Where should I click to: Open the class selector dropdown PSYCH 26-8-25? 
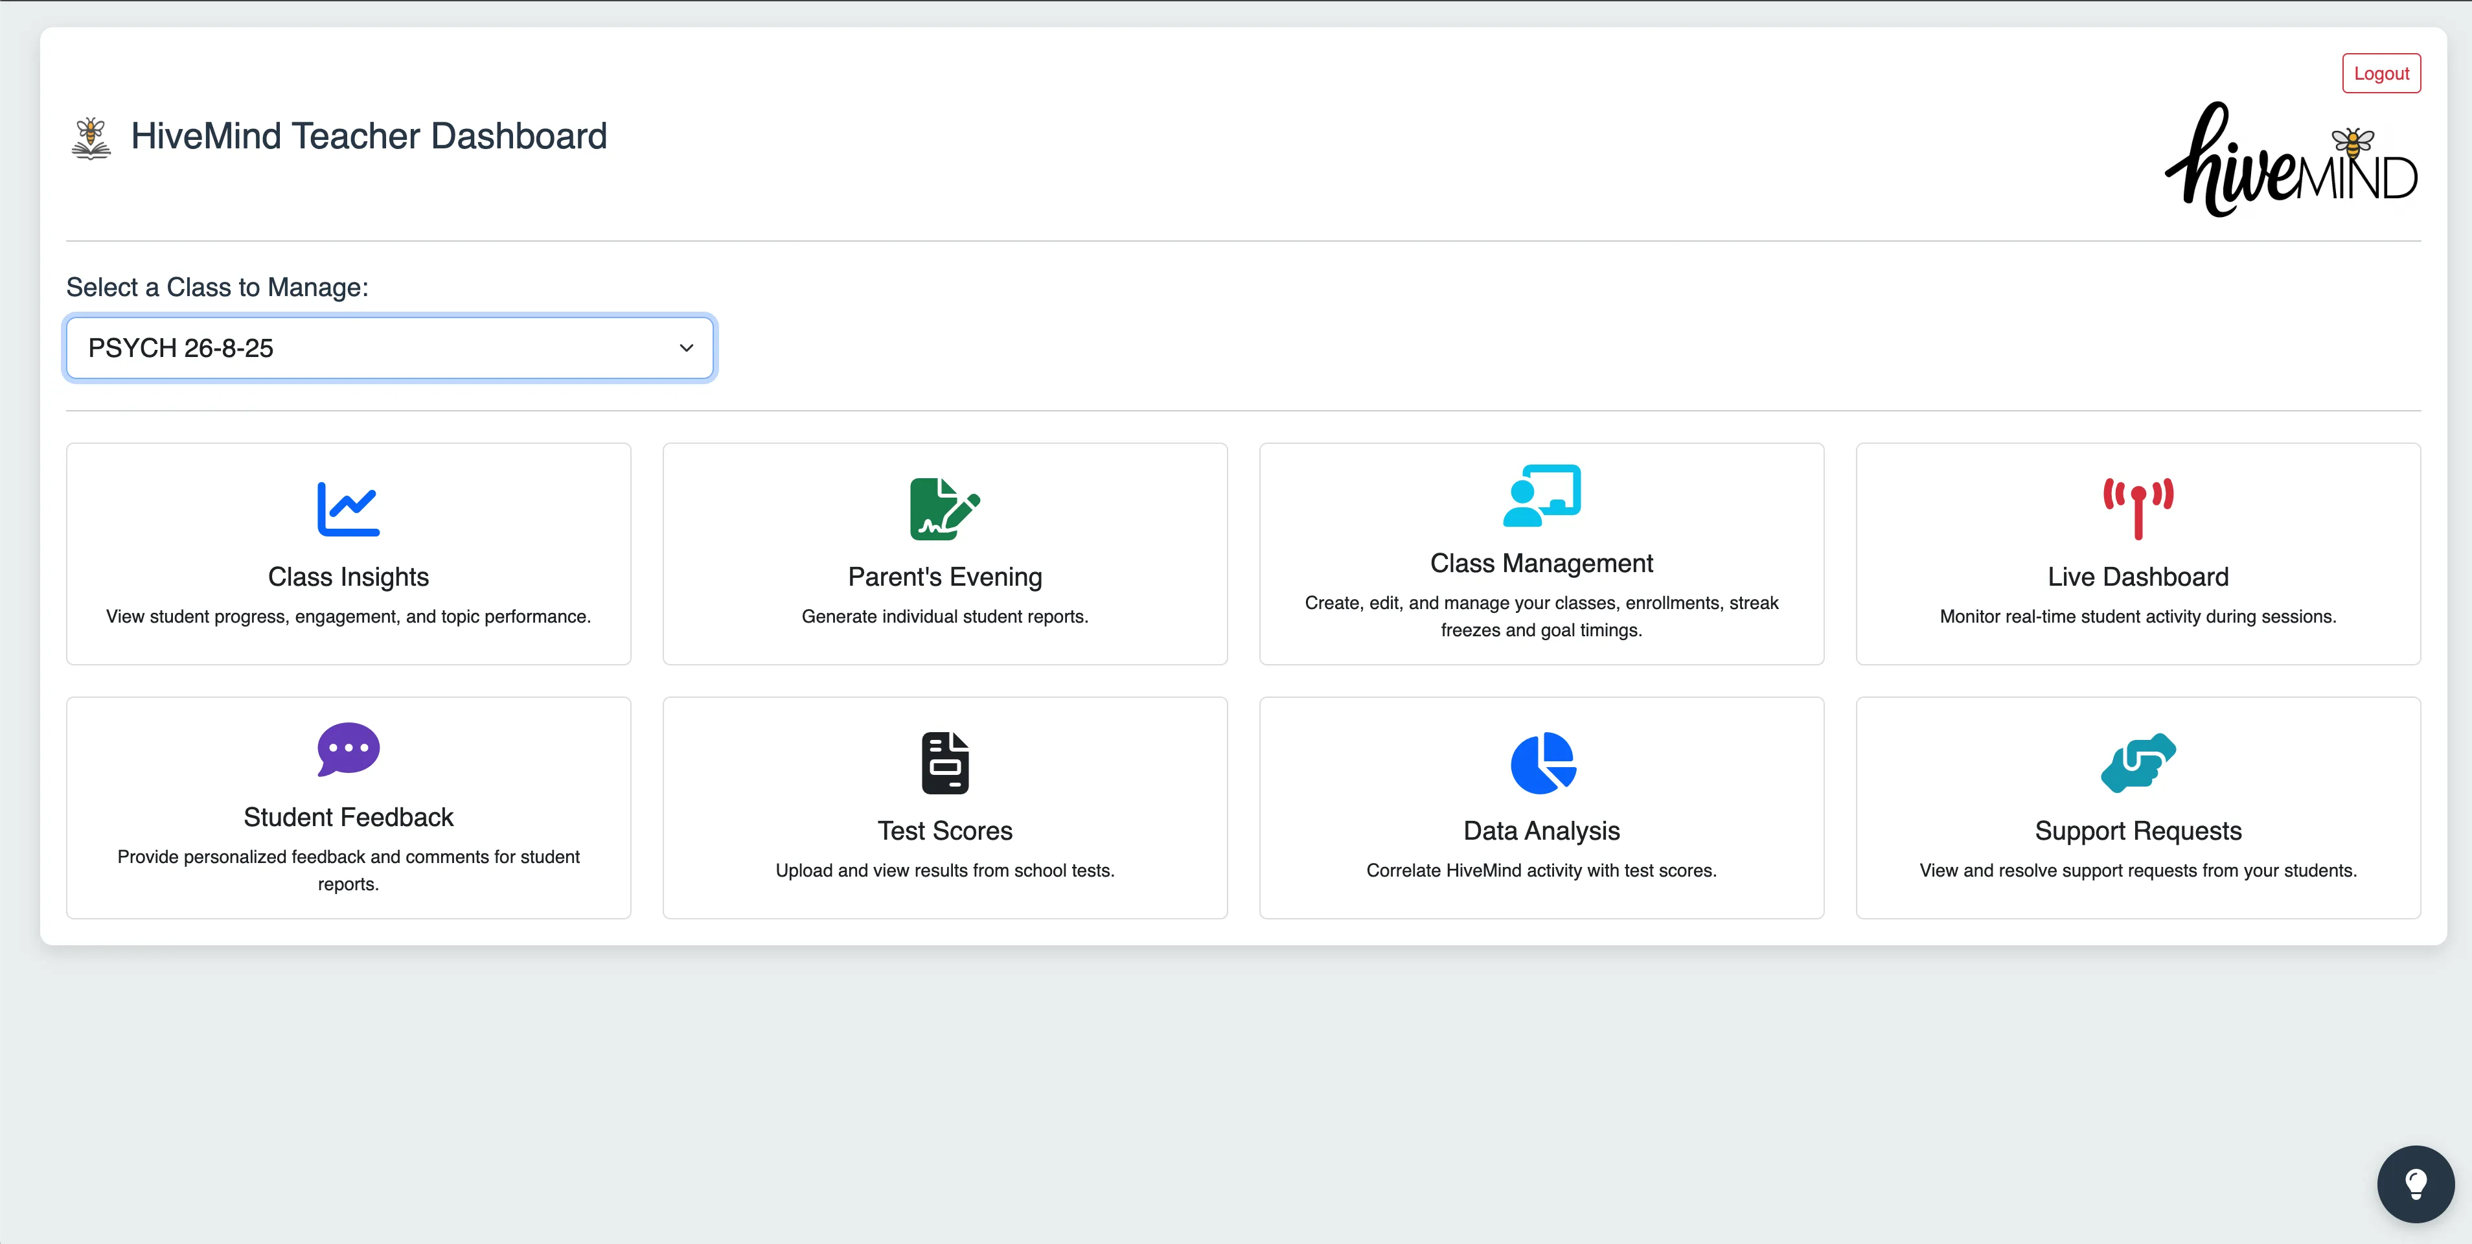pyautogui.click(x=389, y=347)
